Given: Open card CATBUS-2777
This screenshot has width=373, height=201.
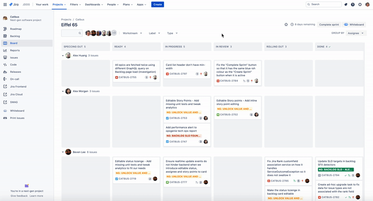Looking at the screenshot, I should coord(187,172).
